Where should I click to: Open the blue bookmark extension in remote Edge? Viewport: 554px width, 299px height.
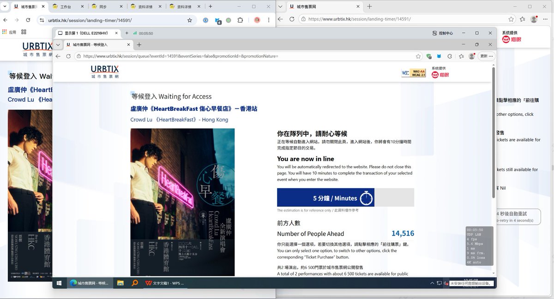[x=439, y=56]
